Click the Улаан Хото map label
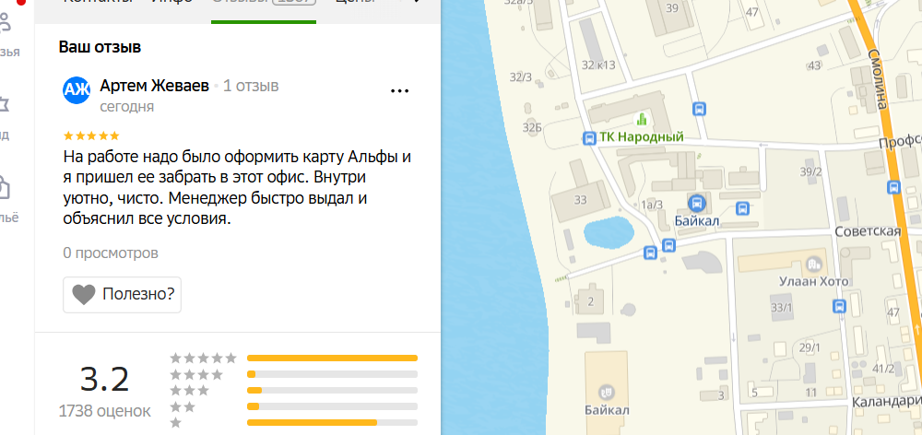922x435 pixels. pos(812,282)
